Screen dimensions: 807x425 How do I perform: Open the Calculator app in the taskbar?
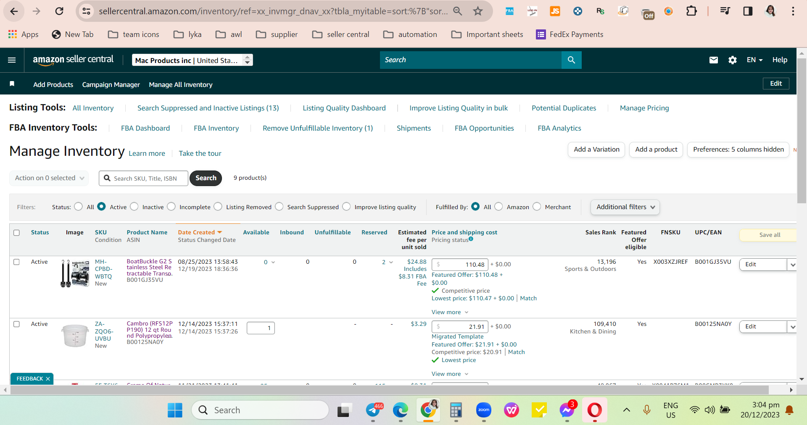[456, 410]
